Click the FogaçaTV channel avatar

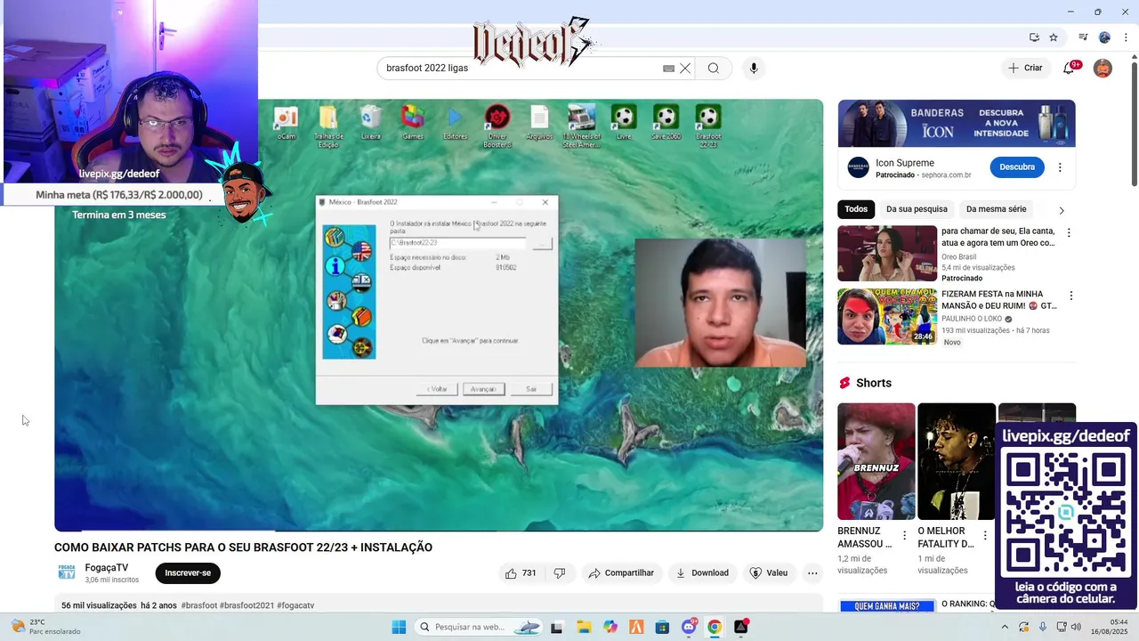pos(67,572)
